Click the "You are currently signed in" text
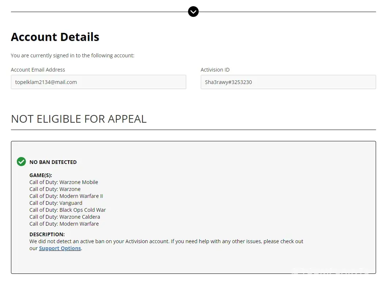This screenshot has height=291, width=387. pyautogui.click(x=73, y=55)
